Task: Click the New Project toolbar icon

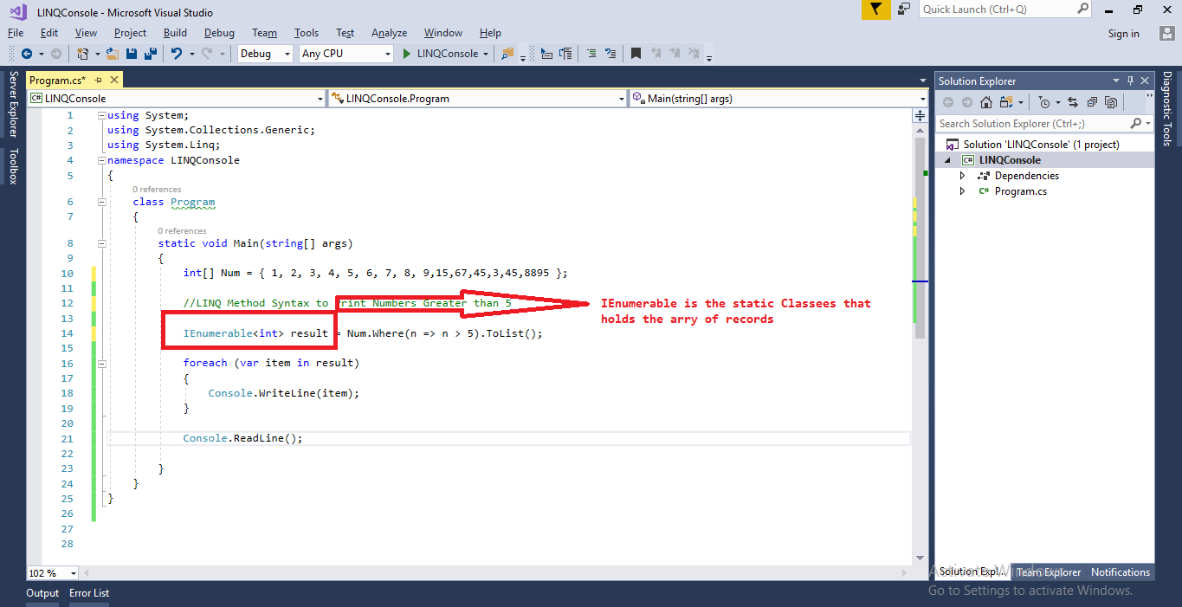Action: pyautogui.click(x=84, y=53)
